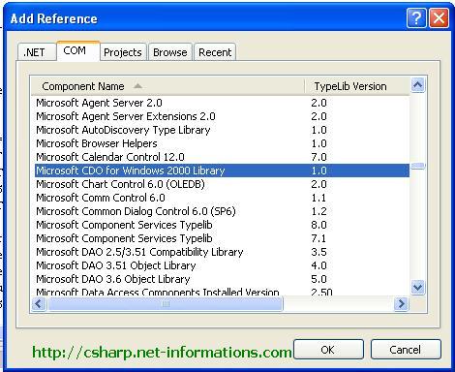The image size is (455, 372).
Task: Sort by Component Name column header
Action: (167, 86)
